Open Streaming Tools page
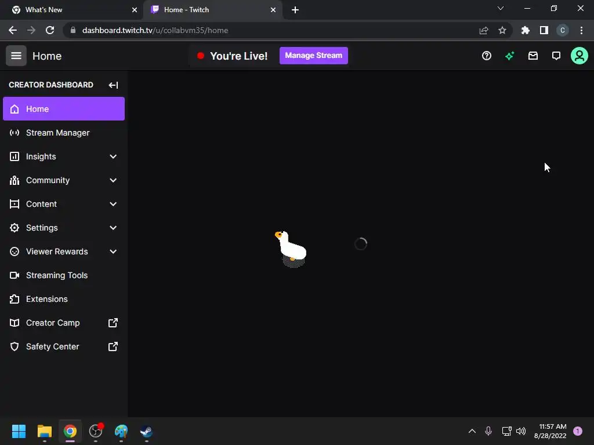This screenshot has width=594, height=445. pos(64,275)
